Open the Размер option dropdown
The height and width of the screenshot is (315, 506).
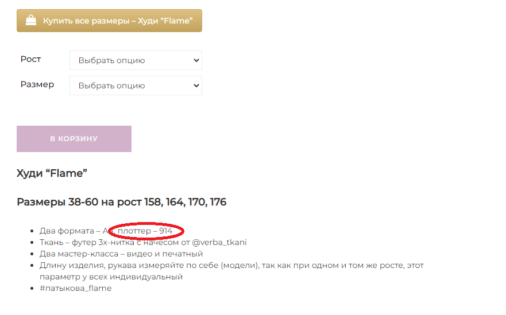136,85
